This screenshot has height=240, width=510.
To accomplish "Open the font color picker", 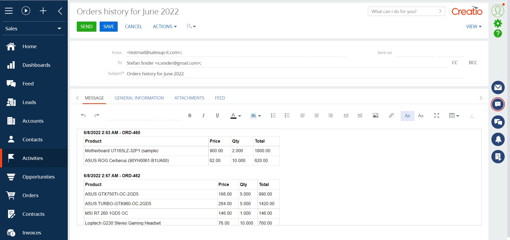I will pyautogui.click(x=236, y=115).
